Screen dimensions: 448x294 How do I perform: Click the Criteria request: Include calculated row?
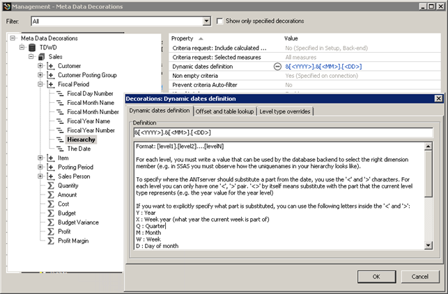pos(304,48)
